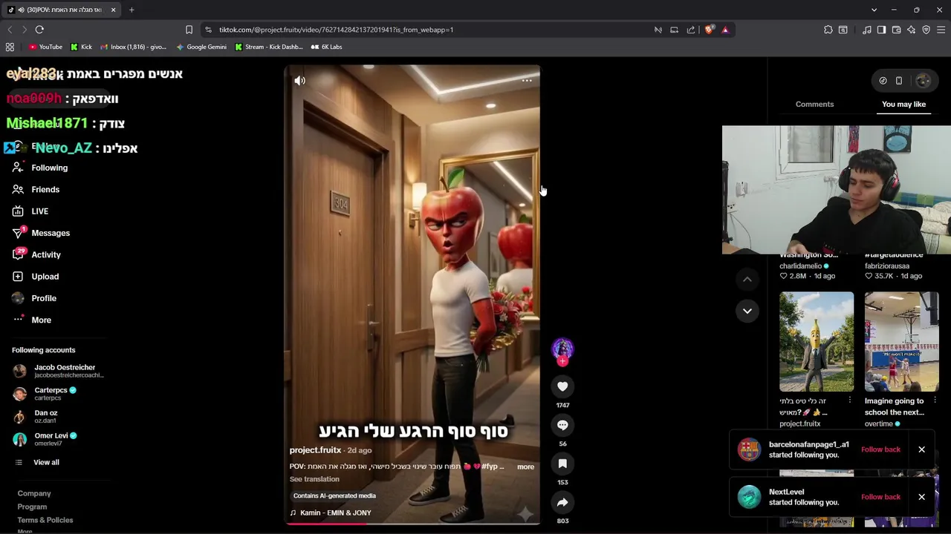Click 'See translation' under the caption
Screen dimensions: 951x534
pos(314,479)
